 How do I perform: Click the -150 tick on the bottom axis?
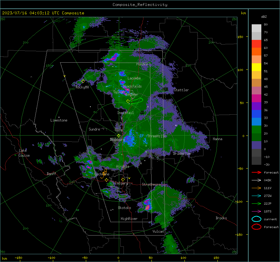tap(18, 258)
